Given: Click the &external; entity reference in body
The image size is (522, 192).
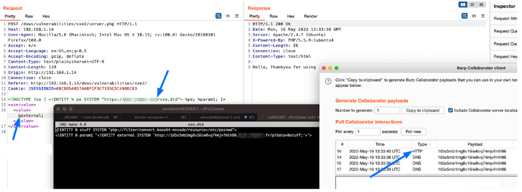Looking at the screenshot, I should (x=30, y=115).
